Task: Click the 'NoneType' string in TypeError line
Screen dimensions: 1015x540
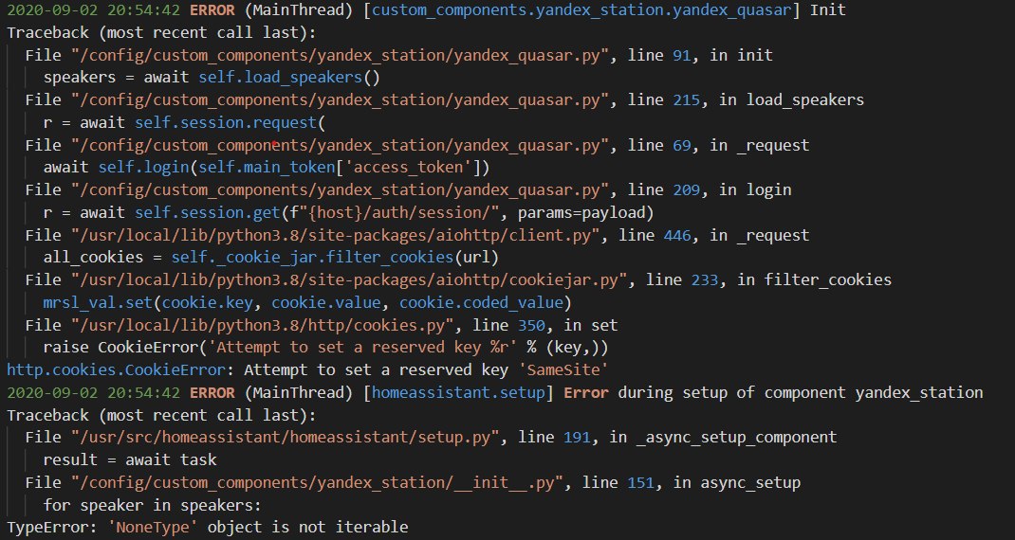Action: (x=152, y=528)
